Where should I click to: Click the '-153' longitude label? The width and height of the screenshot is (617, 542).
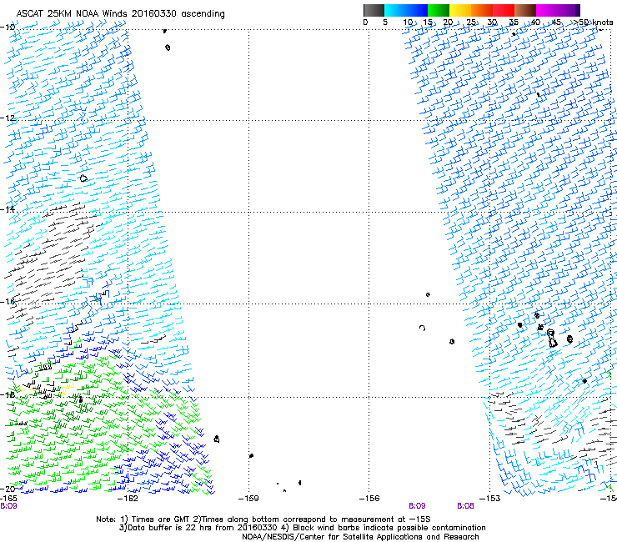(x=490, y=499)
